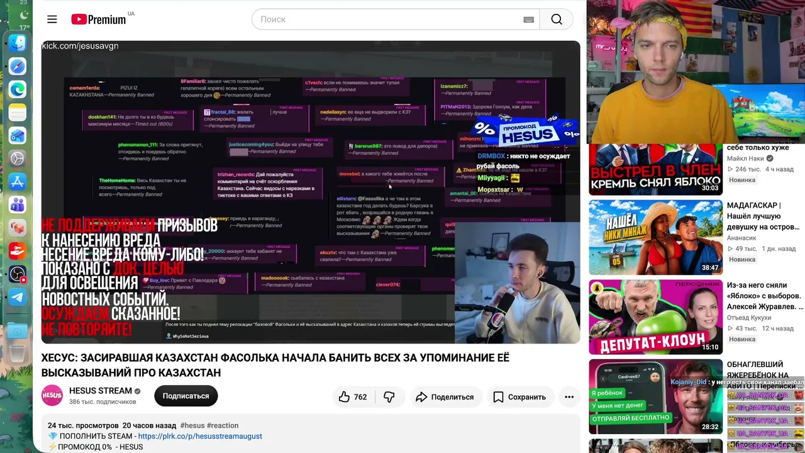Open the Ананасик channel name
805x453 pixels.
click(x=741, y=238)
